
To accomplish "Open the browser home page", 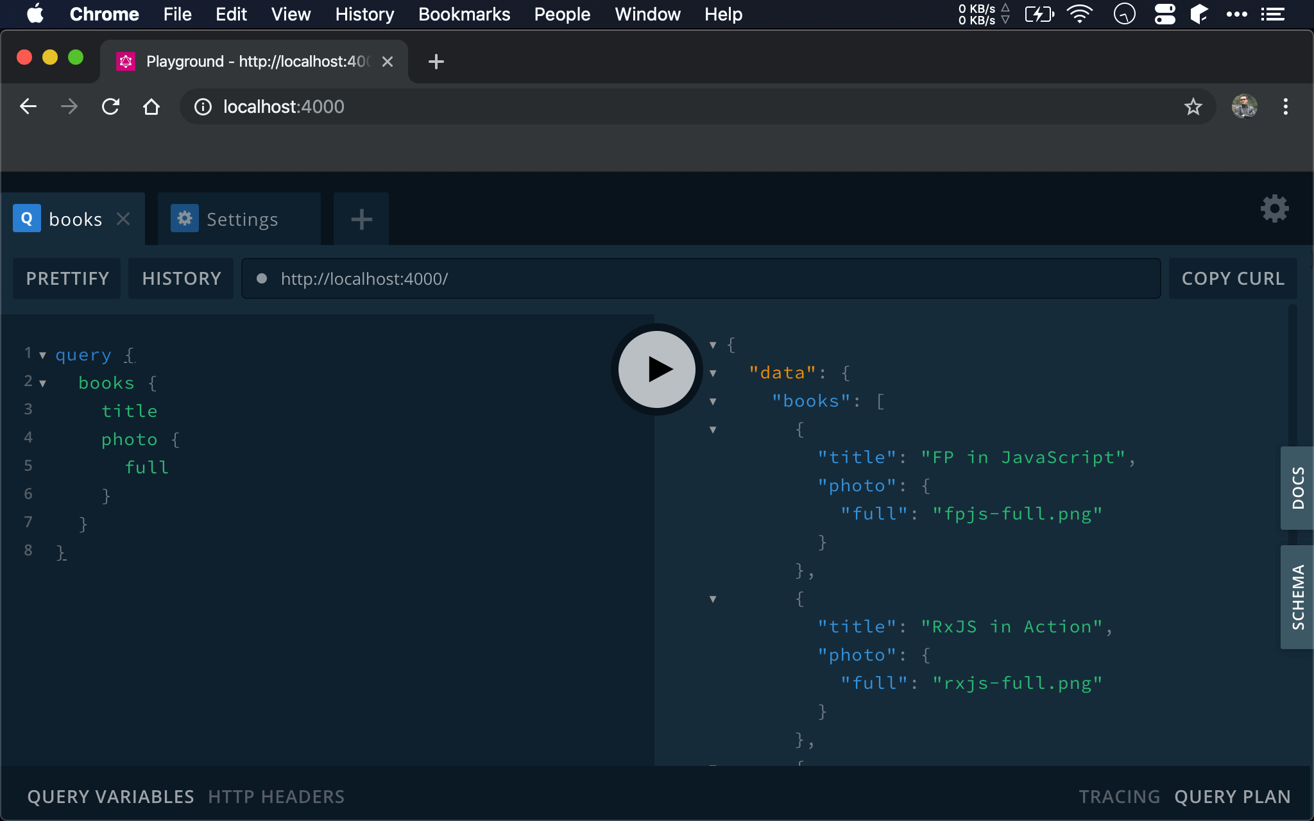I will [151, 106].
